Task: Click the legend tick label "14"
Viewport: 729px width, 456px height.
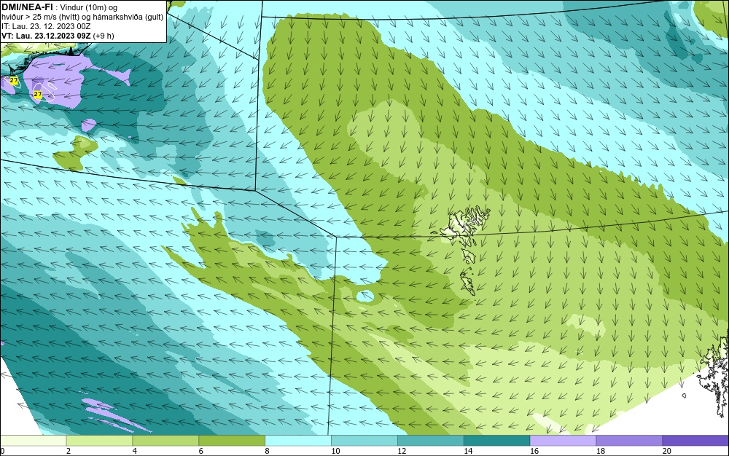Action: click(468, 451)
